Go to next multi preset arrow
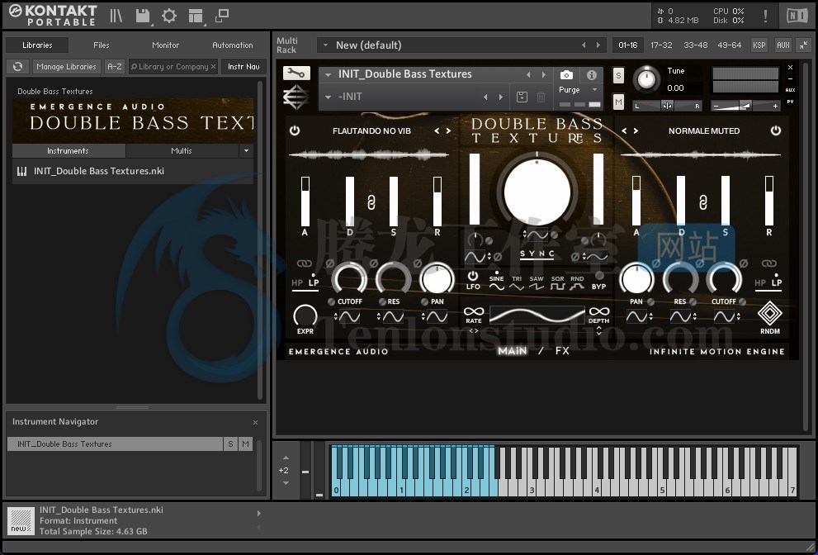Viewport: 818px width, 555px height. [x=598, y=45]
